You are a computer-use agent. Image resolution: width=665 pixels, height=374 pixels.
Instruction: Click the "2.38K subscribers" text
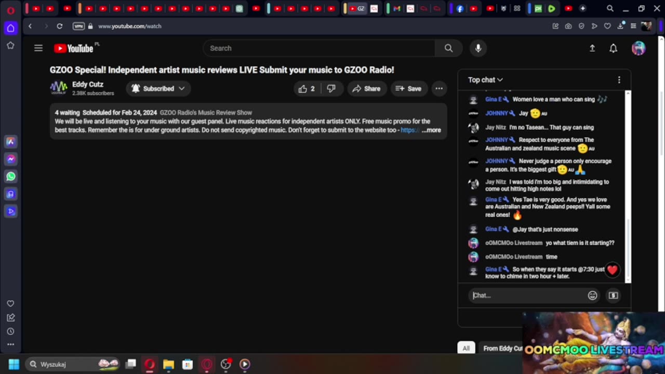[x=93, y=94]
